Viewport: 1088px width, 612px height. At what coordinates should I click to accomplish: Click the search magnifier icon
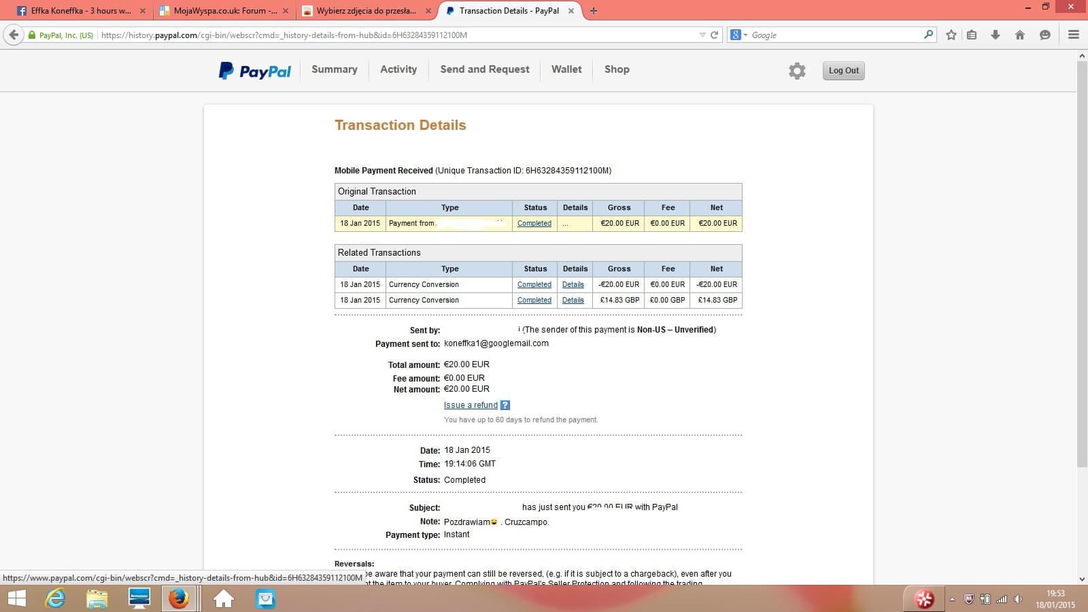click(x=929, y=34)
